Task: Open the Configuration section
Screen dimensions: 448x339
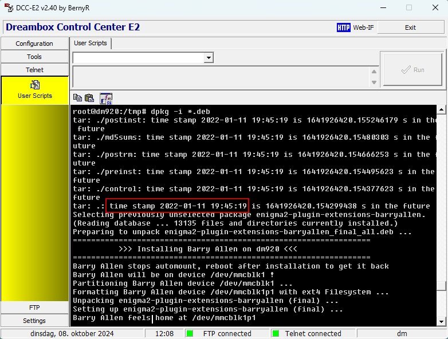Action: coord(34,44)
